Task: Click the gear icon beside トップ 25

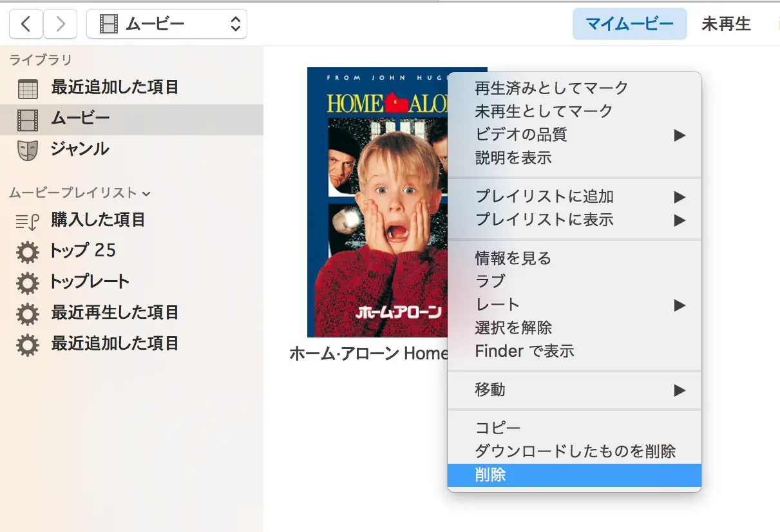Action: click(28, 252)
